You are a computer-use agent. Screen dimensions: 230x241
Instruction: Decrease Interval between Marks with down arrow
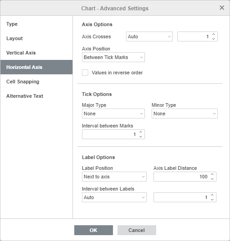pyautogui.click(x=140, y=136)
